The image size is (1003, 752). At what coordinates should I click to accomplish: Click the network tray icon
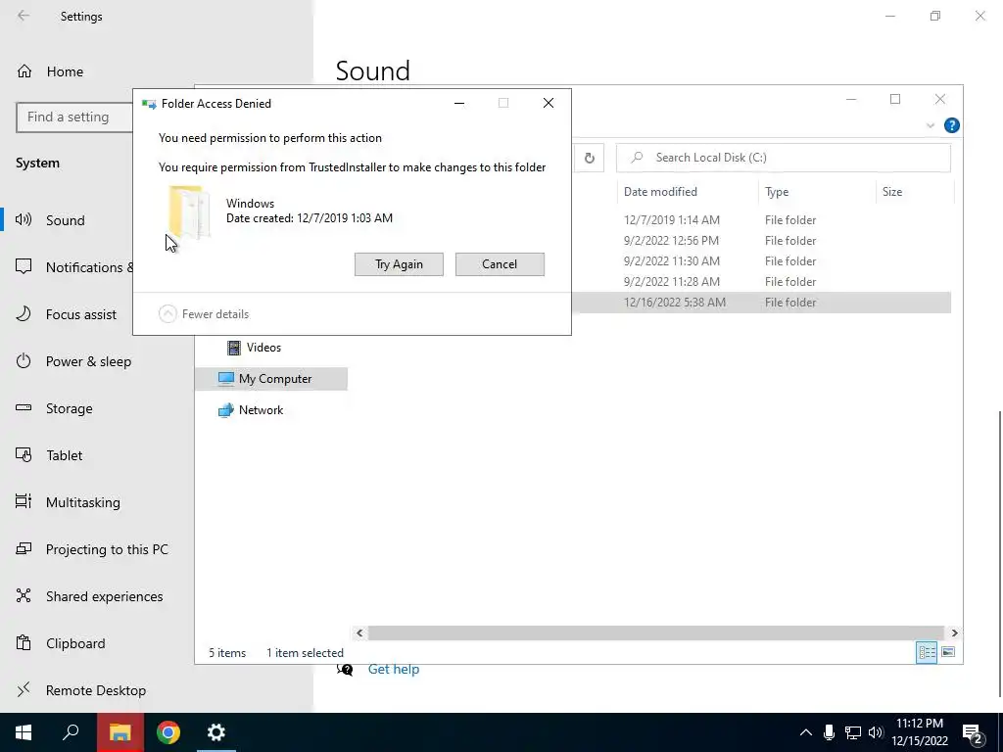point(853,732)
